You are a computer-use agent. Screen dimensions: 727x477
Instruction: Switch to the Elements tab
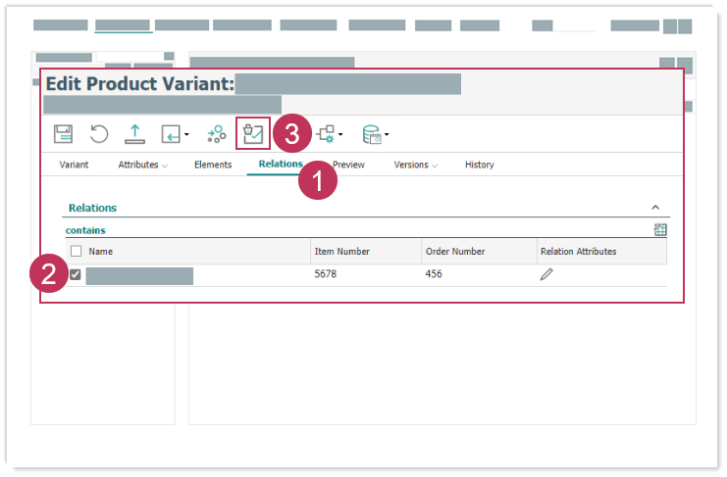click(x=213, y=165)
